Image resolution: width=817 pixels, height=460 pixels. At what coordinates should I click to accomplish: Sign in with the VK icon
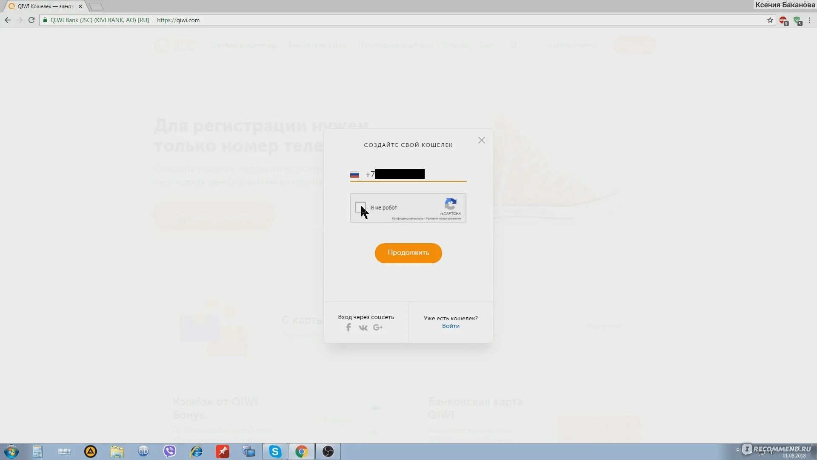(363, 328)
